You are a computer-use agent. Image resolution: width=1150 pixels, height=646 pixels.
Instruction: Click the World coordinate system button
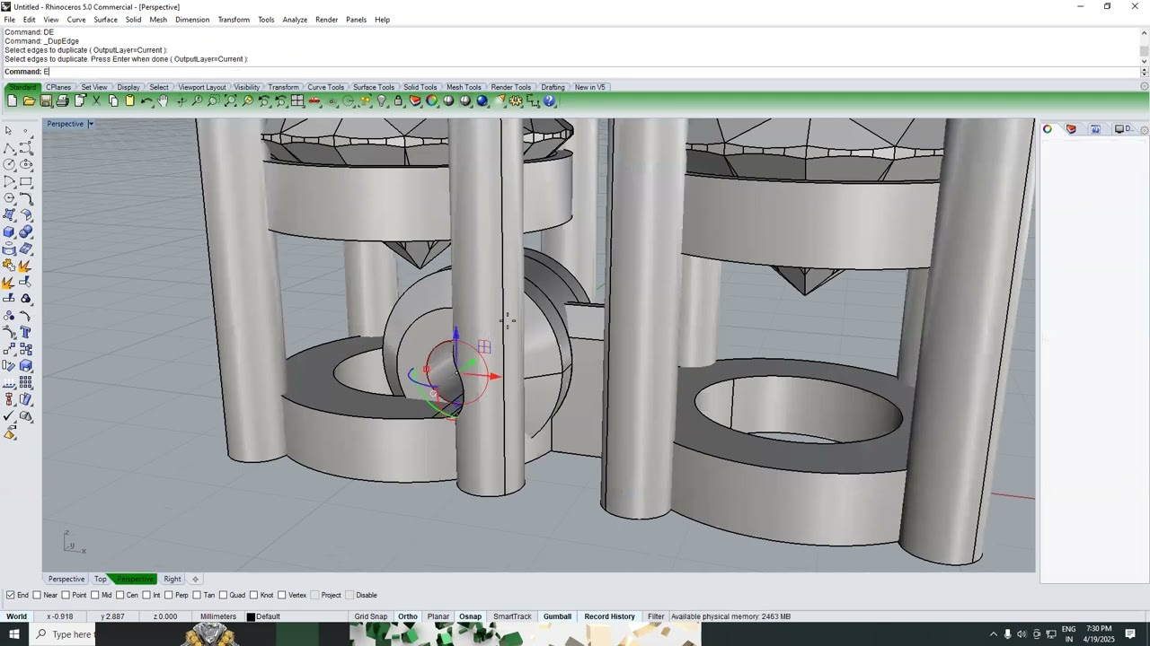pos(16,616)
